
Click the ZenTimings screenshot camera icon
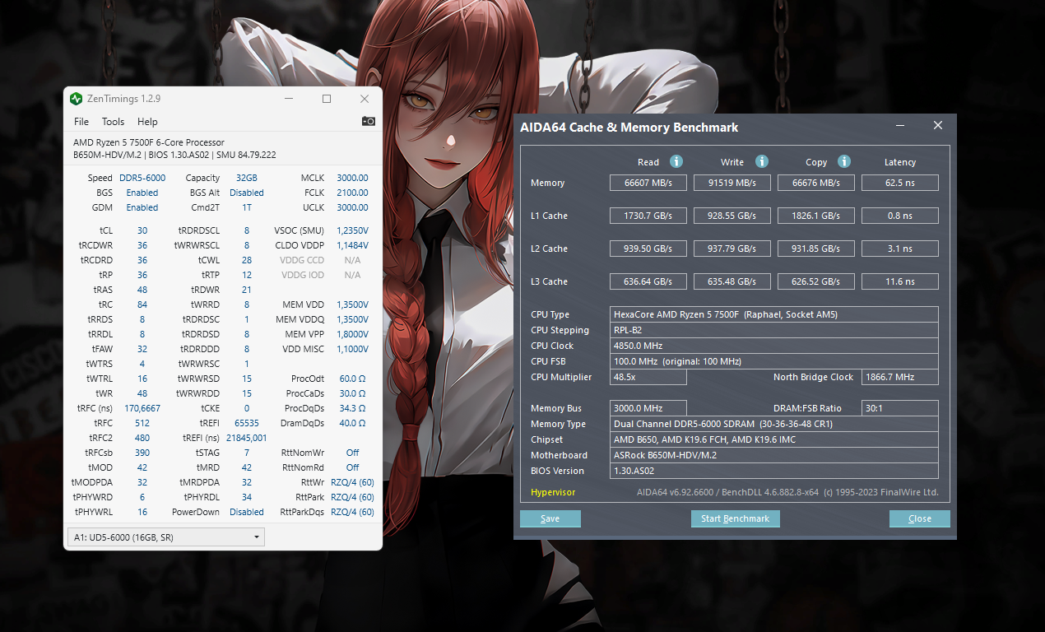[x=369, y=121]
